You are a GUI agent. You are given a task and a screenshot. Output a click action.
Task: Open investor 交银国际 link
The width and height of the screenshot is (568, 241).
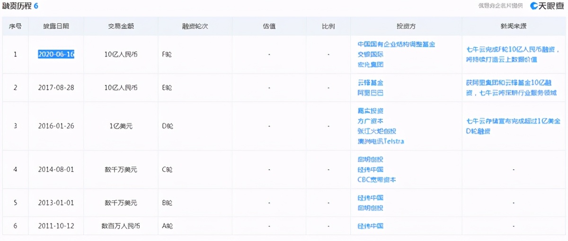click(370, 54)
